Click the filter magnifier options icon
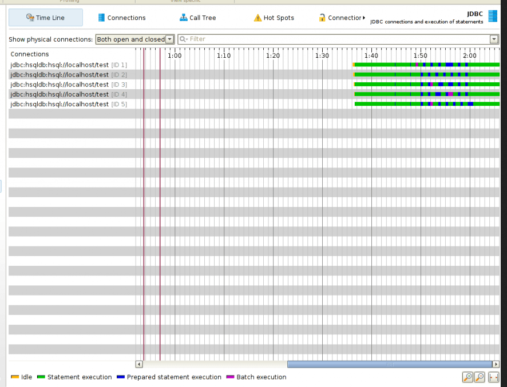This screenshot has width=507, height=387. pos(183,39)
